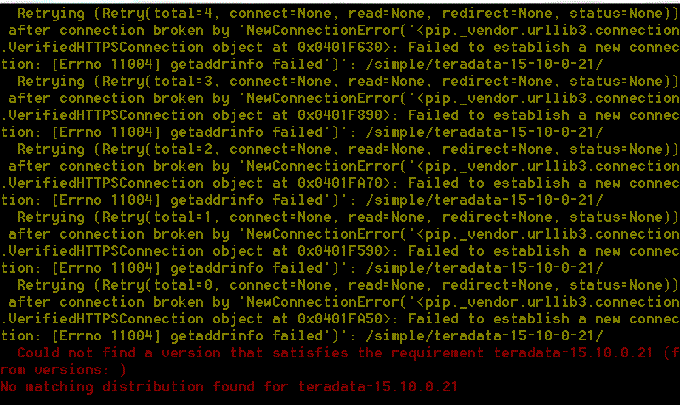Screen dimensions: 680x405
Task: Click the word 'requirement' in the red error line
Action: pos(438,353)
